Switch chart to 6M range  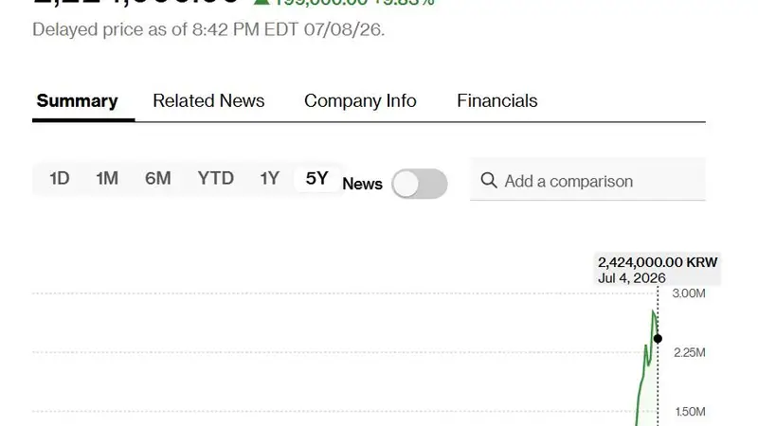point(158,178)
